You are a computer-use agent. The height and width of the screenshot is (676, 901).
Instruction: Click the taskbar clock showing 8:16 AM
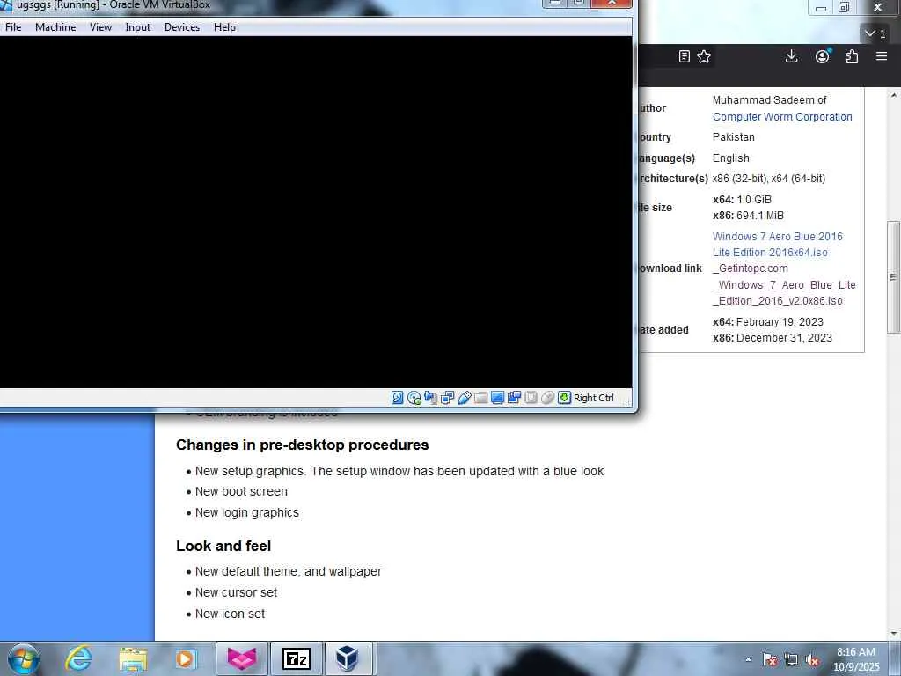click(x=856, y=659)
